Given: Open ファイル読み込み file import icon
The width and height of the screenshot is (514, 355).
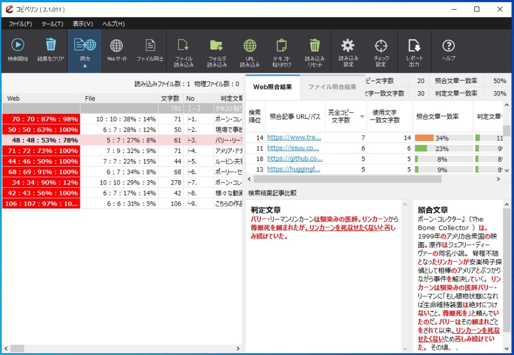Looking at the screenshot, I should [183, 46].
